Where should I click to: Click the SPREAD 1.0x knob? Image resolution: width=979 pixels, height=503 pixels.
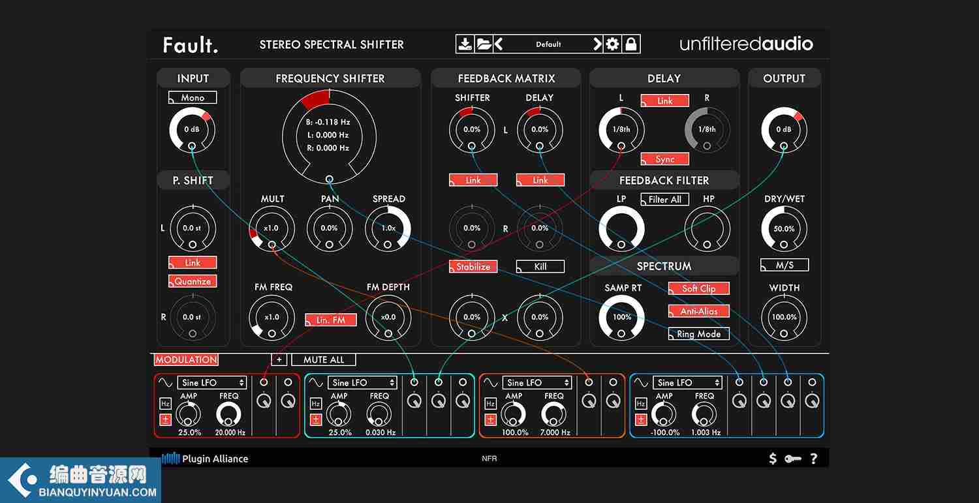pos(388,228)
